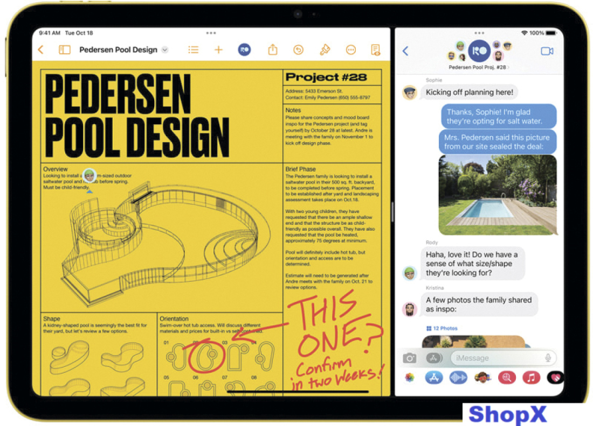This screenshot has width=593, height=426.
Task: Open multitasking dots above Pages window
Action: [211, 33]
